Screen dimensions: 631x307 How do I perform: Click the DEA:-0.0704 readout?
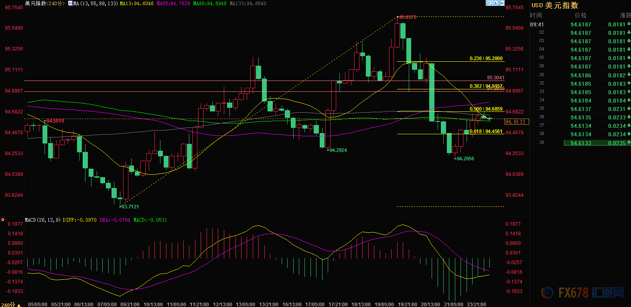115,220
